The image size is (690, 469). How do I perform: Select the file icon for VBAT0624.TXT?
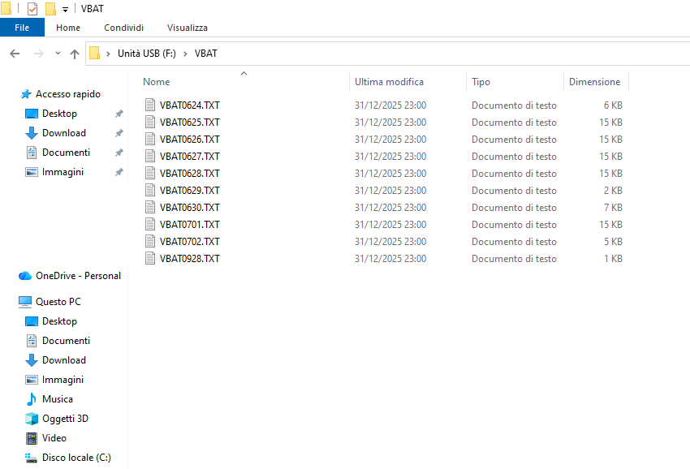tap(150, 105)
